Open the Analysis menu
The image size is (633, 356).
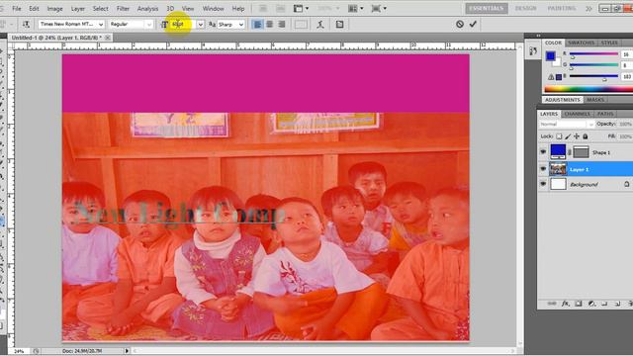coord(147,8)
